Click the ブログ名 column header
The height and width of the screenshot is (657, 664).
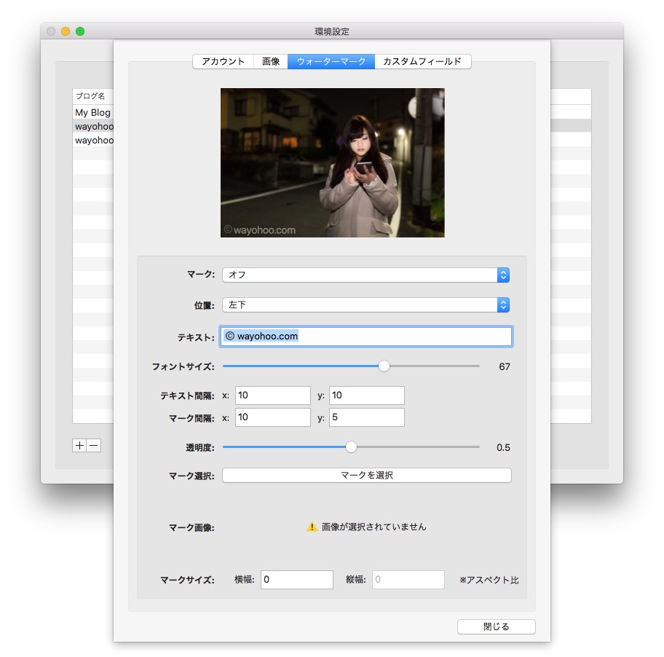click(92, 96)
